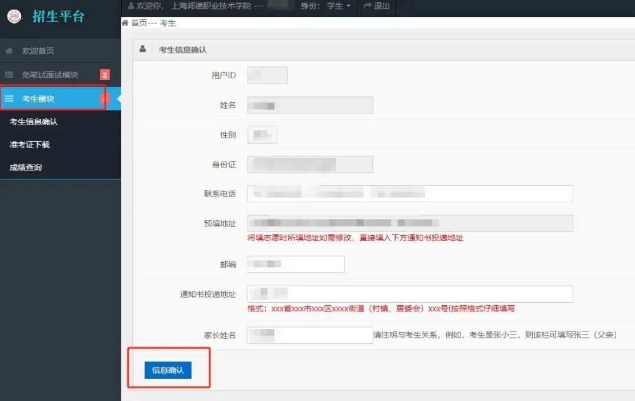This screenshot has height=401, width=635.
Task: Click the list icon beside 免笔试面试模块
Action: (x=9, y=75)
